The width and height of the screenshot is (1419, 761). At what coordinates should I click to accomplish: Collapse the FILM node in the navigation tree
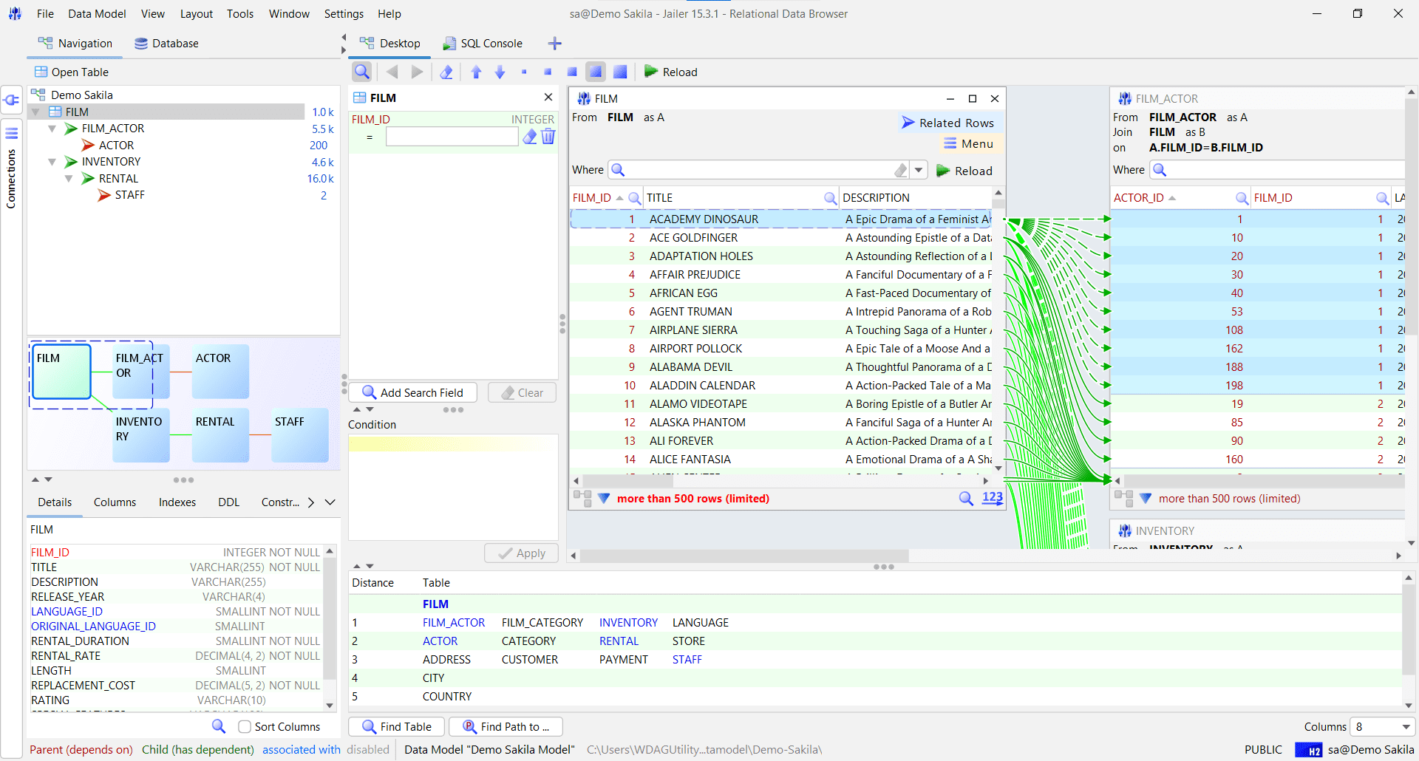tap(35, 112)
